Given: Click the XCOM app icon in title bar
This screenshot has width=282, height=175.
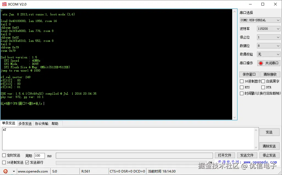Looking at the screenshot, I should [x=4, y=4].
